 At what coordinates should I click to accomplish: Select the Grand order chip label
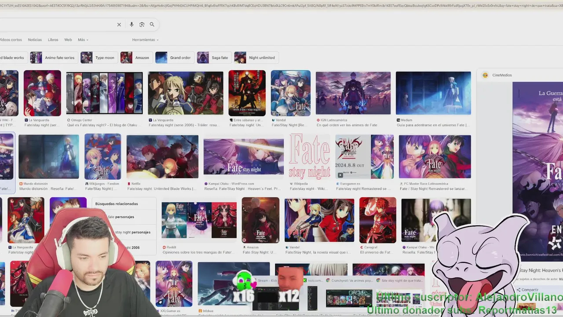click(180, 58)
